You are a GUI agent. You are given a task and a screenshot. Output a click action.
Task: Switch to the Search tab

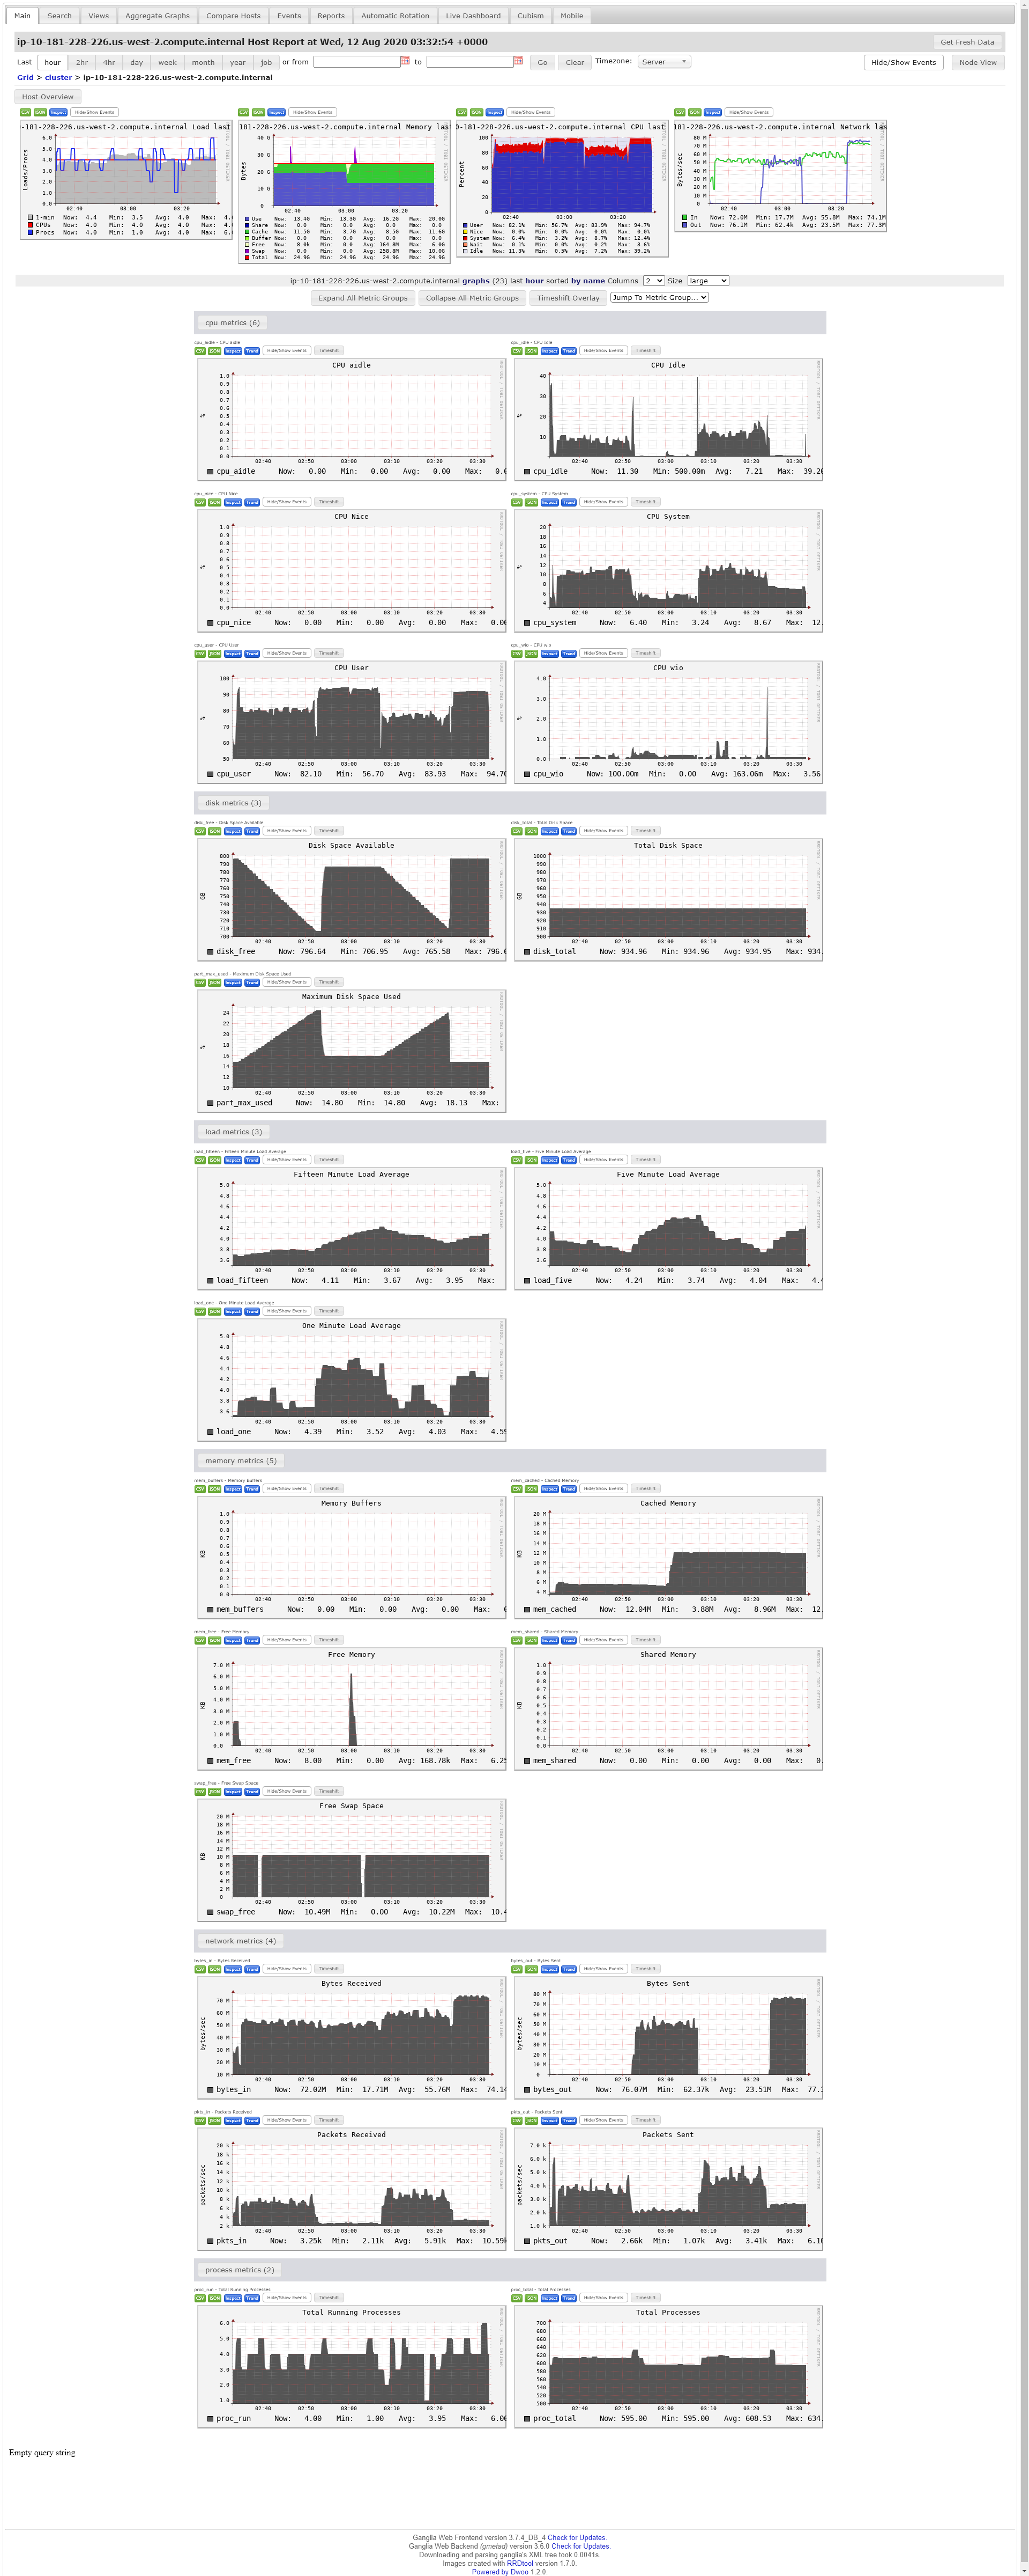click(60, 16)
